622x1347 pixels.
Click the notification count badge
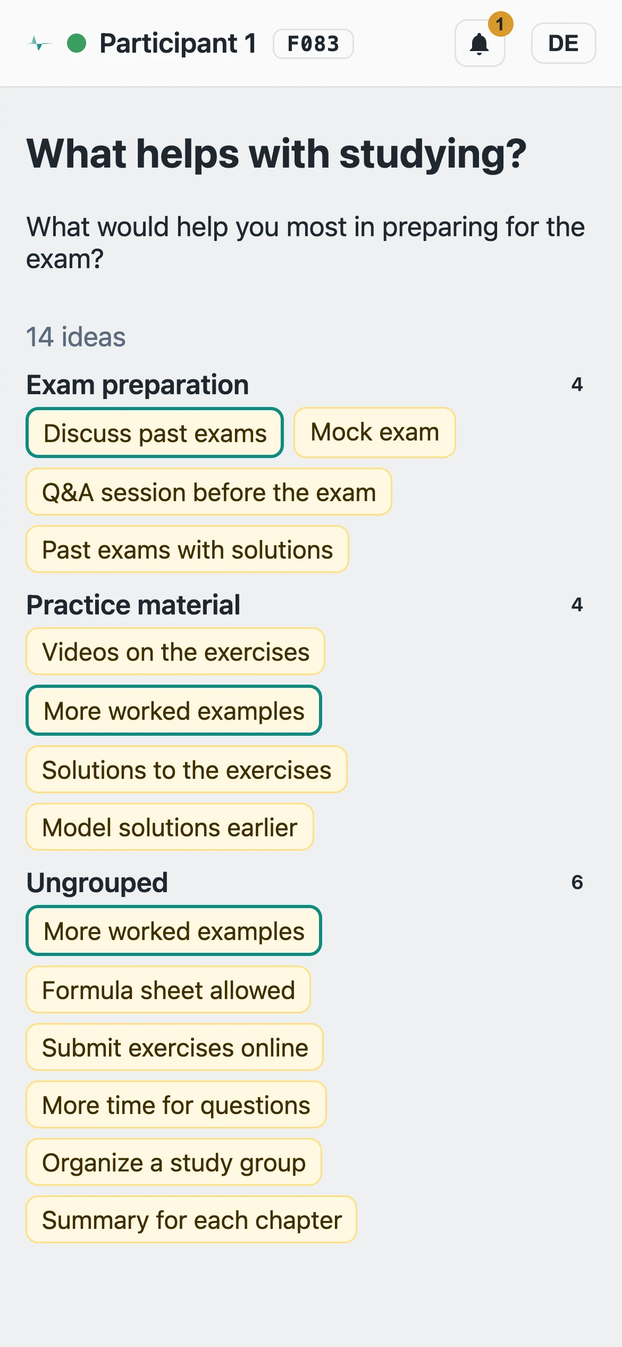pyautogui.click(x=500, y=24)
